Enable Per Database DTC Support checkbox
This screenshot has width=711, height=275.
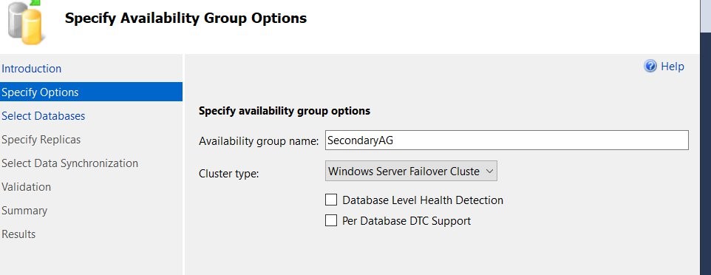click(331, 220)
